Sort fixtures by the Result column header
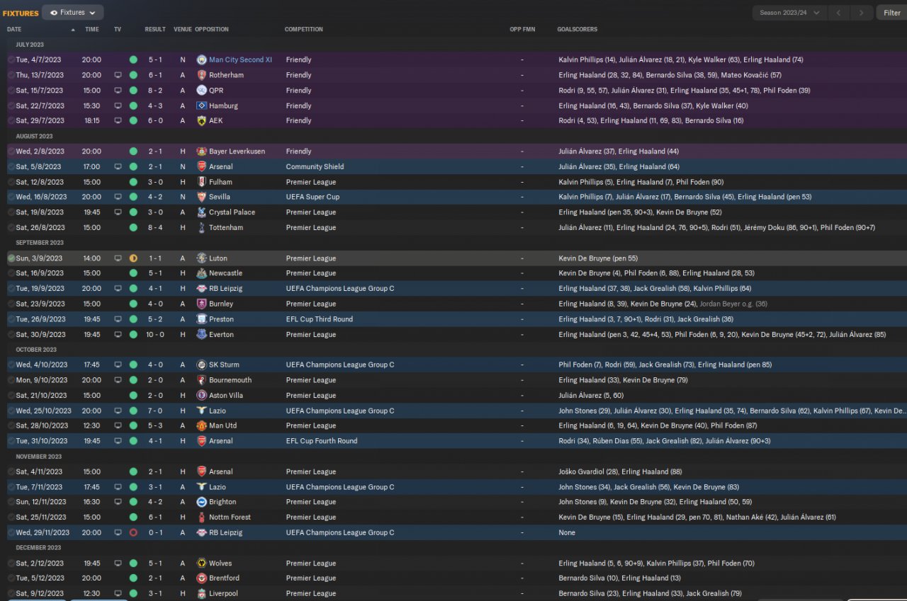The width and height of the screenshot is (907, 601). [x=155, y=30]
